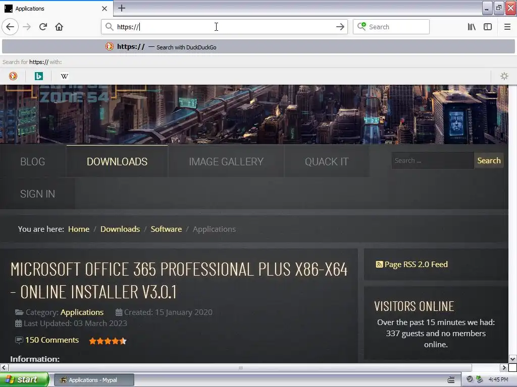The height and width of the screenshot is (387, 517).
Task: Click the yellow site Search button
Action: tap(489, 161)
